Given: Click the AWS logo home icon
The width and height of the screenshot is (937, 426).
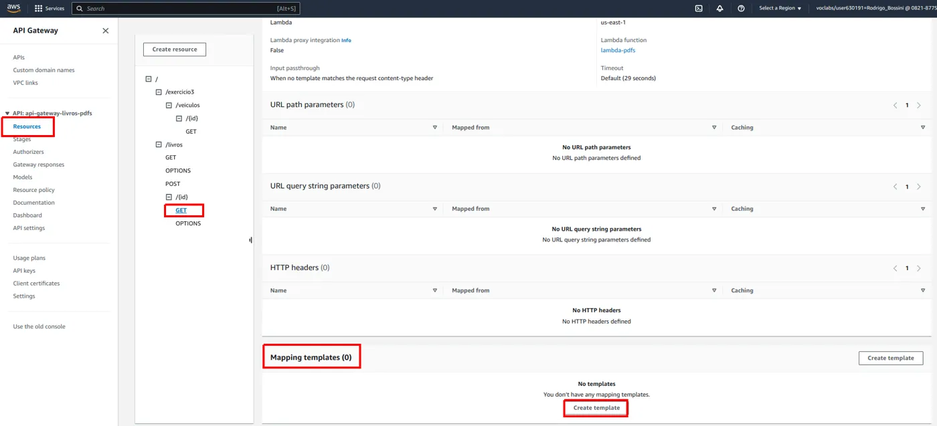Looking at the screenshot, I should (x=14, y=8).
